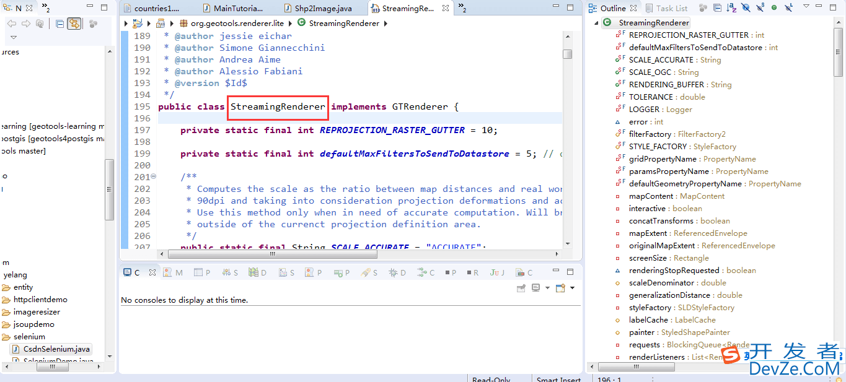Close the StreamingRe editor tab
This screenshot has width=846, height=382.
446,9
